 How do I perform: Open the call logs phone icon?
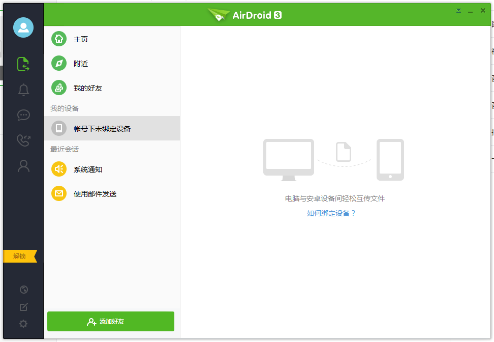pos(23,140)
